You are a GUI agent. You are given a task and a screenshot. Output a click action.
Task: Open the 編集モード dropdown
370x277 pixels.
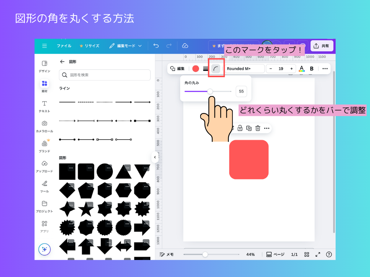[125, 46]
